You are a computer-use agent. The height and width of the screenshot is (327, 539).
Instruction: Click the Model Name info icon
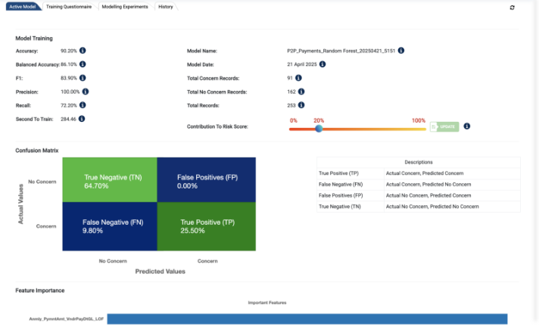click(x=400, y=51)
